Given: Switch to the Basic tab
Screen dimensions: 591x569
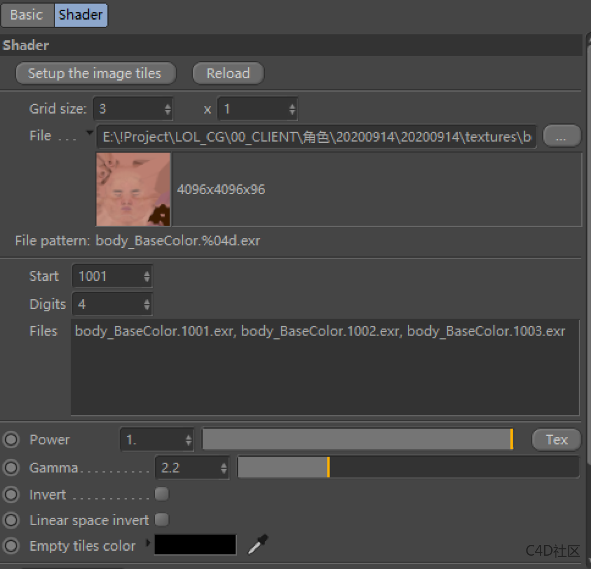Looking at the screenshot, I should click(x=27, y=15).
